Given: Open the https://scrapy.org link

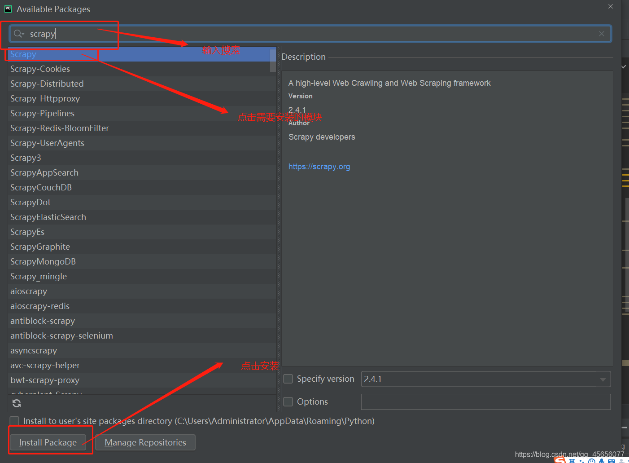Looking at the screenshot, I should point(319,167).
